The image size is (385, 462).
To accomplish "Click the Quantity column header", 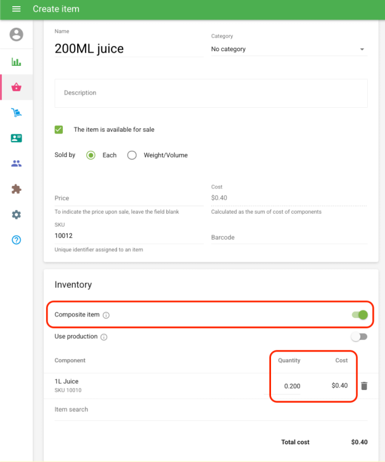I will pyautogui.click(x=289, y=360).
